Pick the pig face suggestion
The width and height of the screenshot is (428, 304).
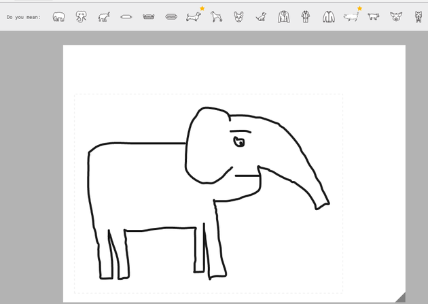click(396, 17)
